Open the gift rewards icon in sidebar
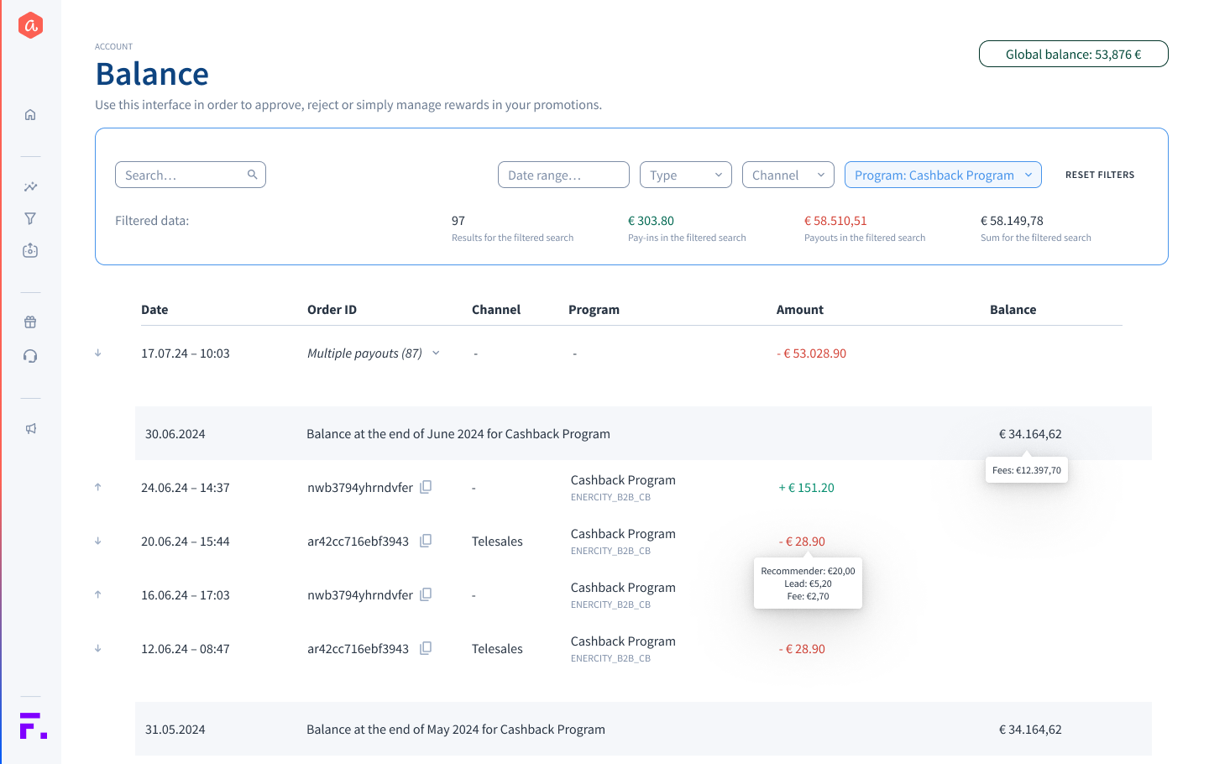The height and width of the screenshot is (764, 1209). (30, 322)
